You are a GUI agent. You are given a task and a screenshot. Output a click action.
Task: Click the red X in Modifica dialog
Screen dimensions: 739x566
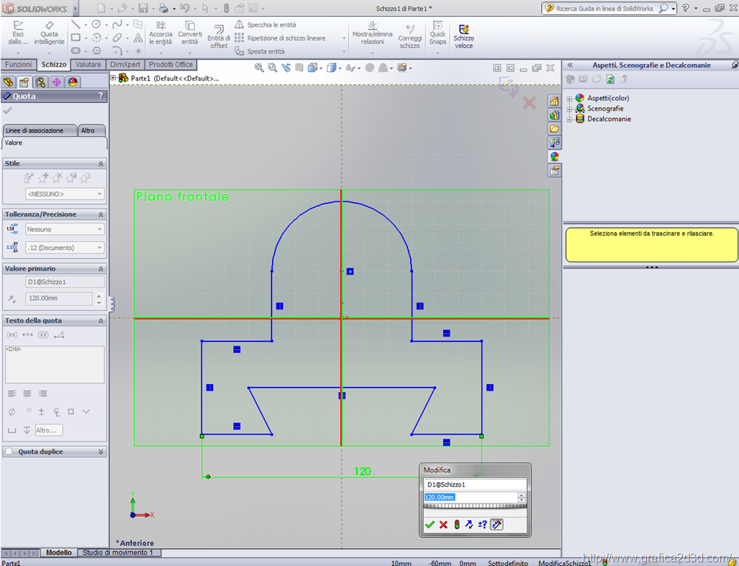[443, 525]
